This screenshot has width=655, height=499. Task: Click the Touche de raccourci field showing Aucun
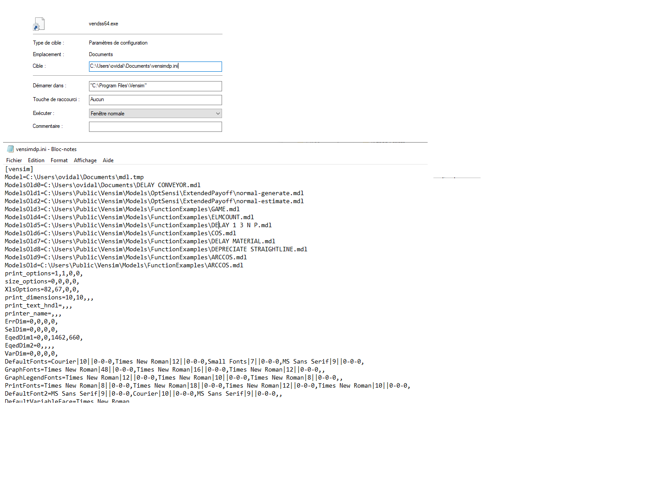pyautogui.click(x=155, y=100)
